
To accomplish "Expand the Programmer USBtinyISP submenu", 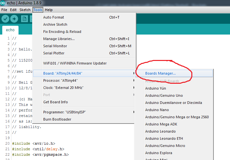I will coord(84,112).
